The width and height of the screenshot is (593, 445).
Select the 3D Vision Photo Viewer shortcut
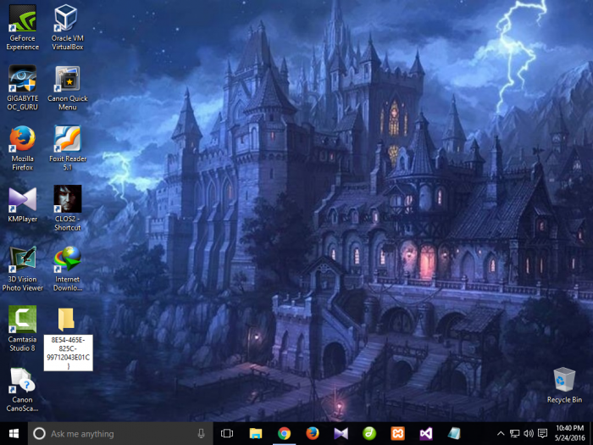(22, 269)
